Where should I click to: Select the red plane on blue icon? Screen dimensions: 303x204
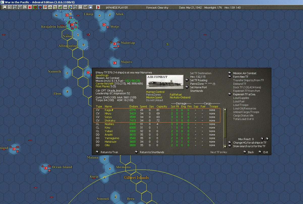pos(40,7)
